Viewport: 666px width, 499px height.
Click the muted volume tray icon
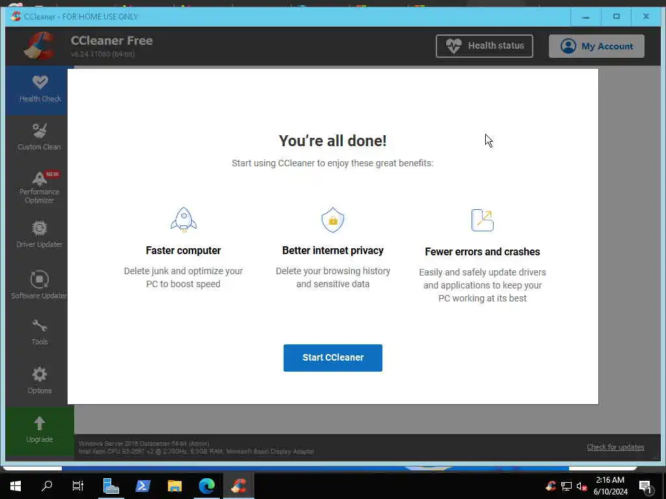click(581, 486)
